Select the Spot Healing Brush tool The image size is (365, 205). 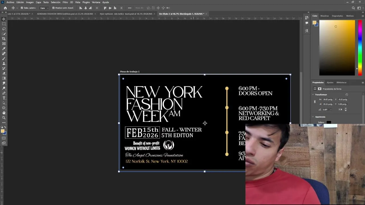pos(4,54)
